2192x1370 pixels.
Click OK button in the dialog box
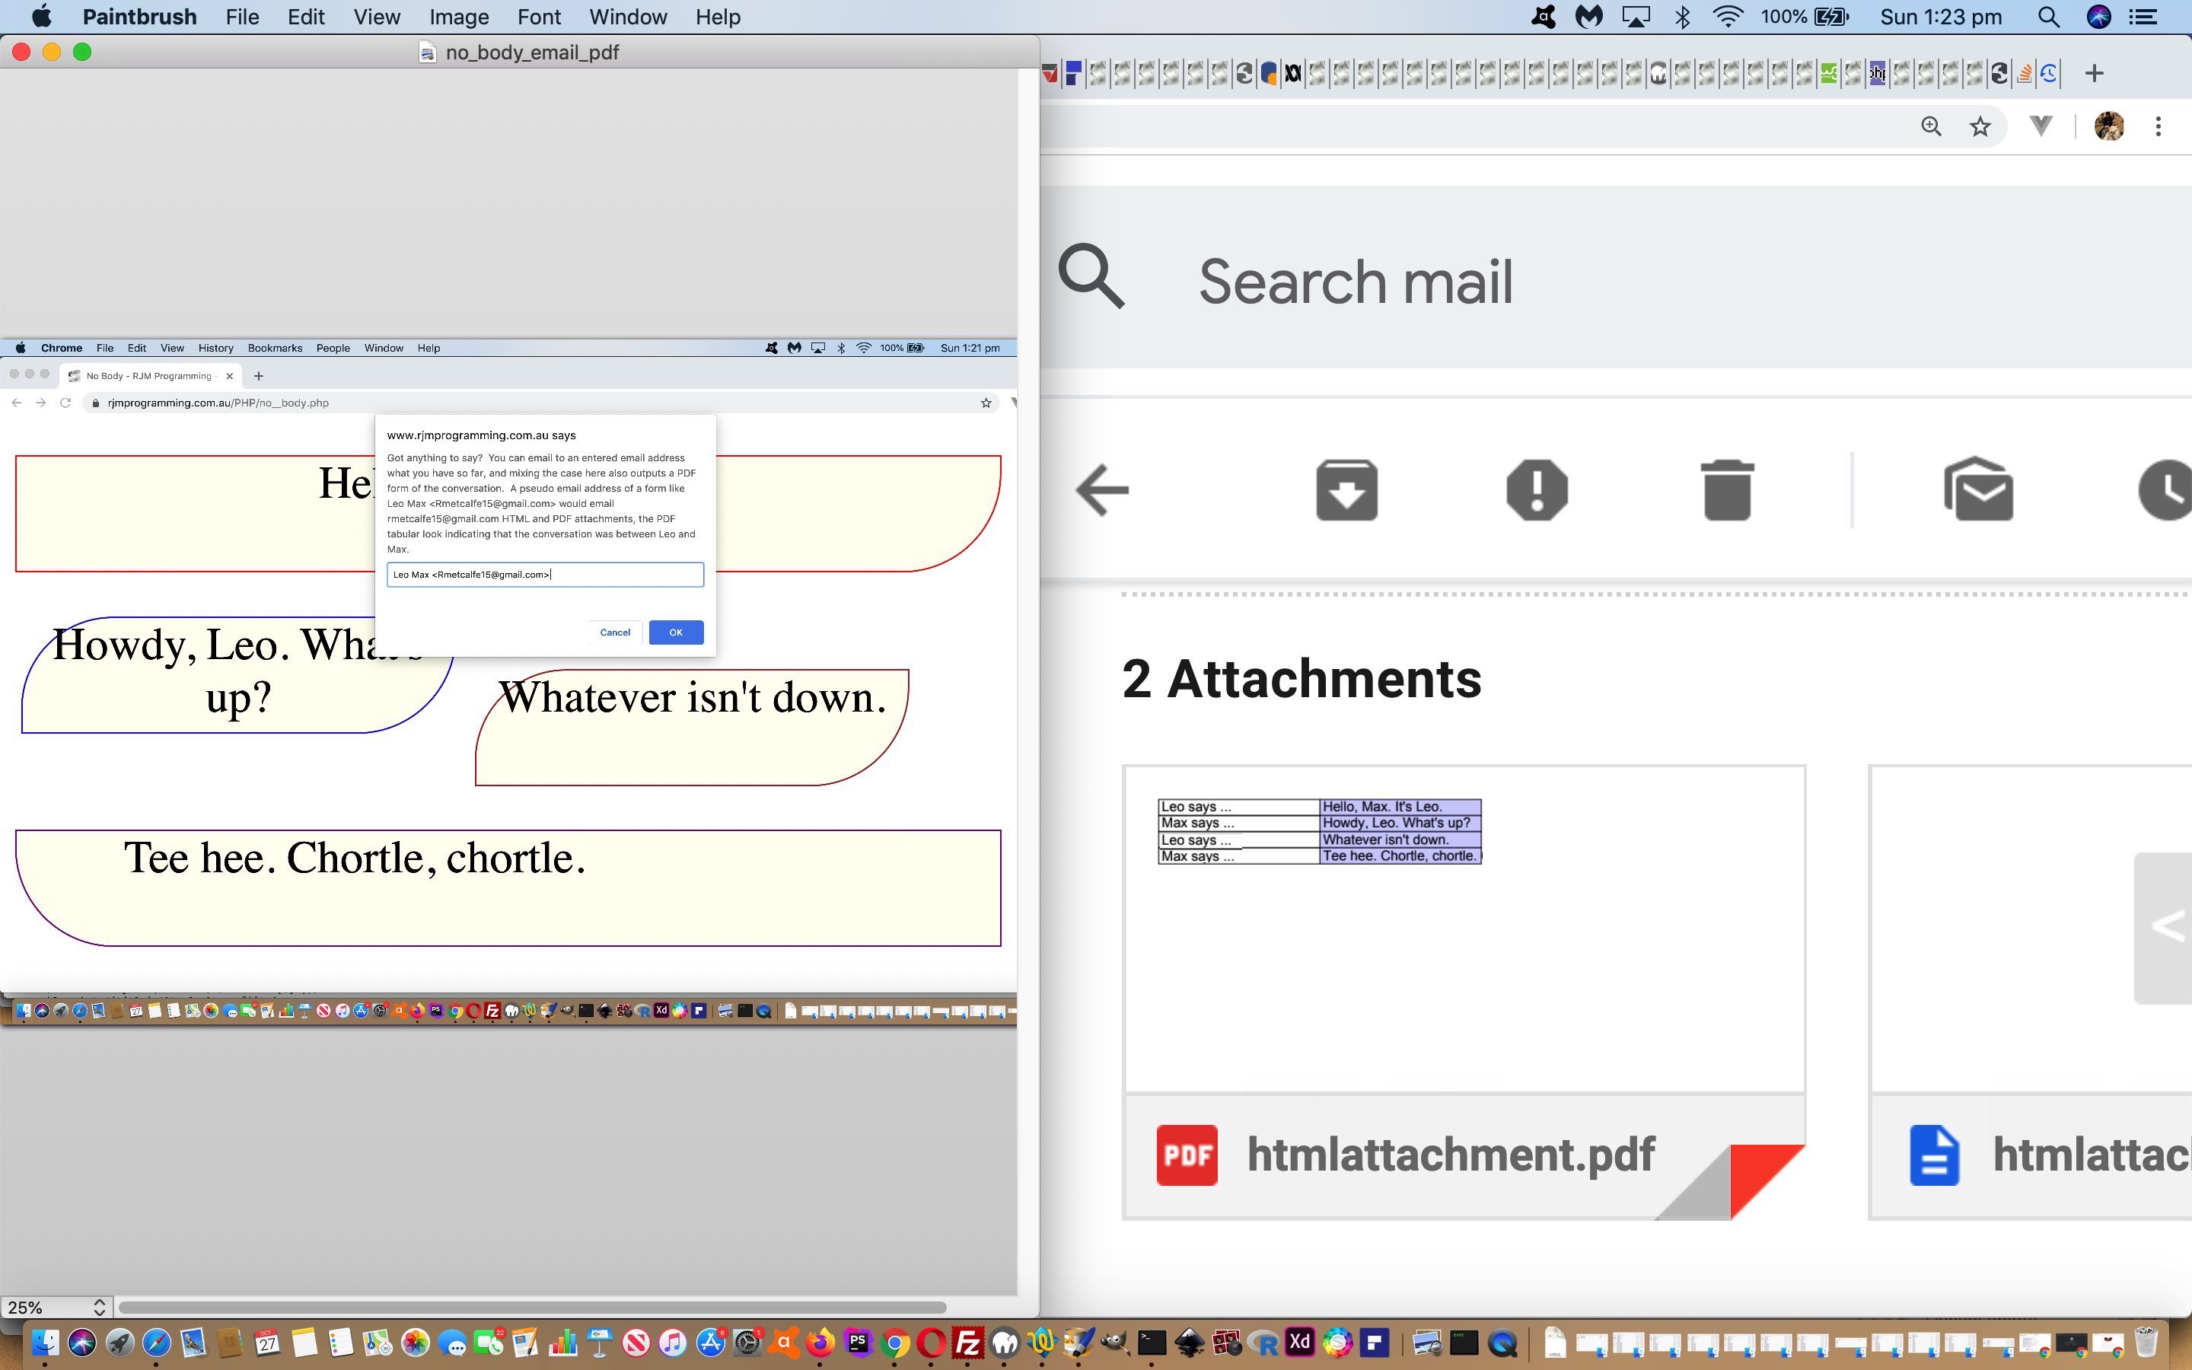pos(675,631)
